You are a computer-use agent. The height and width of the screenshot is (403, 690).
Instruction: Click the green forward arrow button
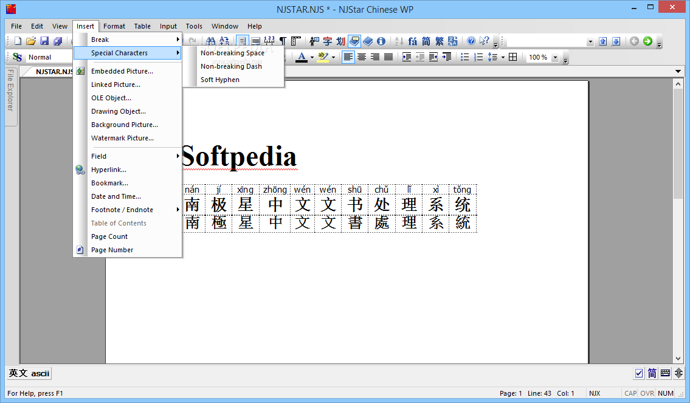point(648,41)
